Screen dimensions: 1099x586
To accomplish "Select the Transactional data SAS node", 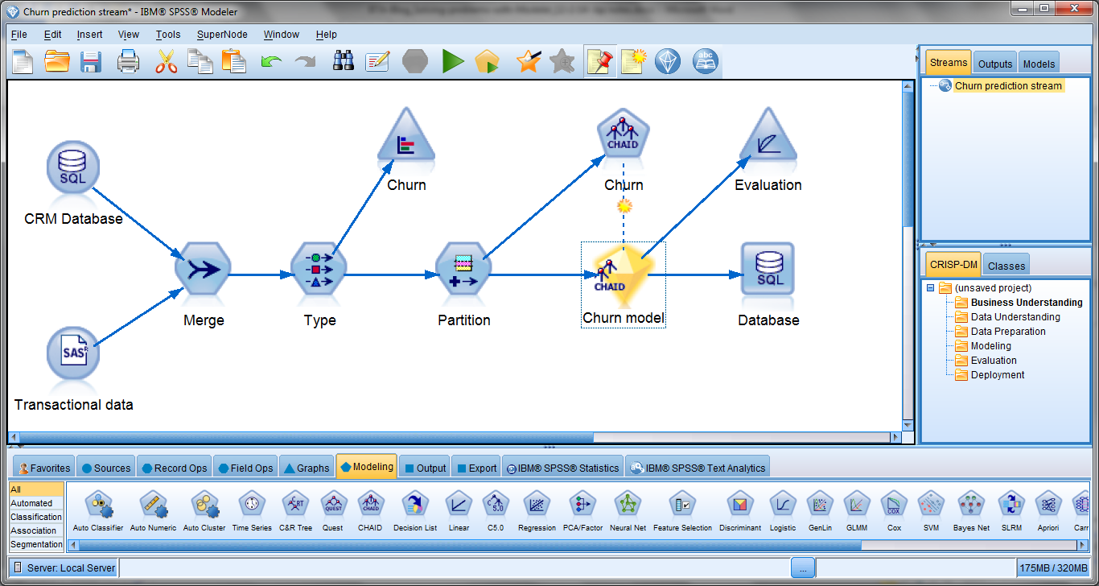I will [x=72, y=352].
